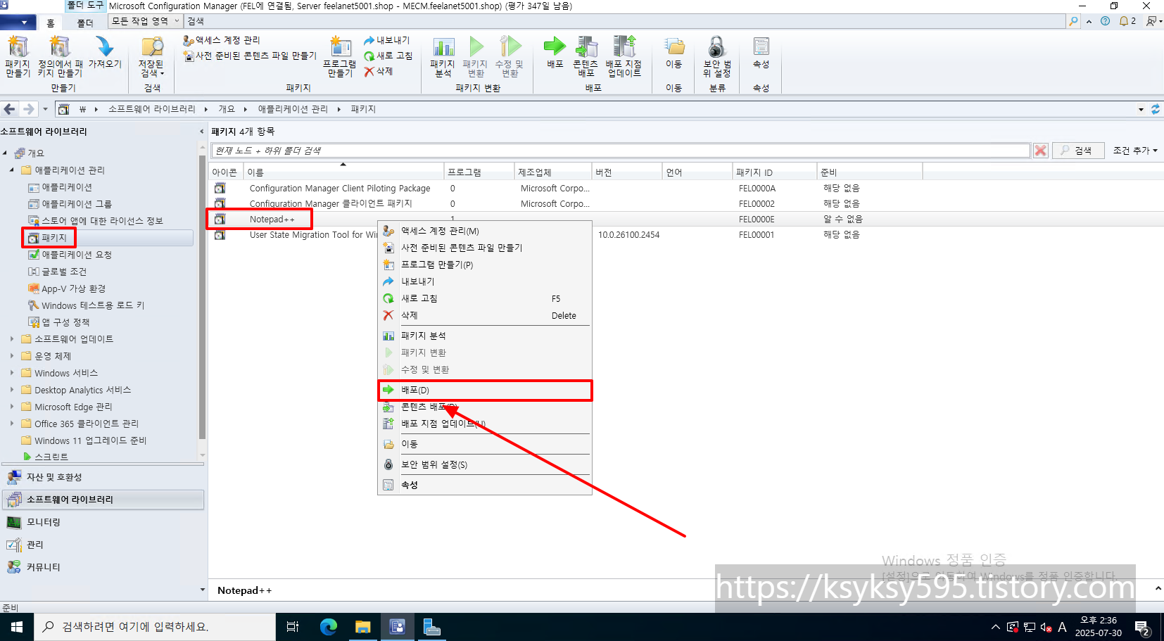The height and width of the screenshot is (641, 1164).
Task: Click the 이동 ribbon icon
Action: coord(674,53)
